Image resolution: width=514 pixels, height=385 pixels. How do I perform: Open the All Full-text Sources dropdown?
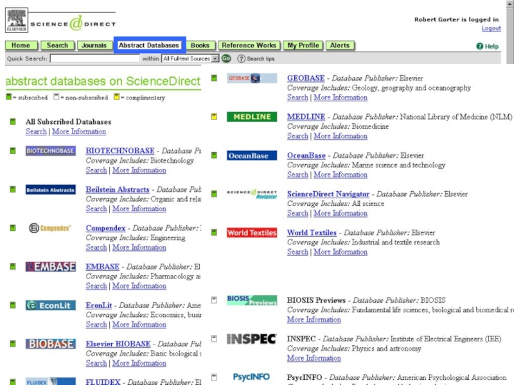pyautogui.click(x=190, y=58)
